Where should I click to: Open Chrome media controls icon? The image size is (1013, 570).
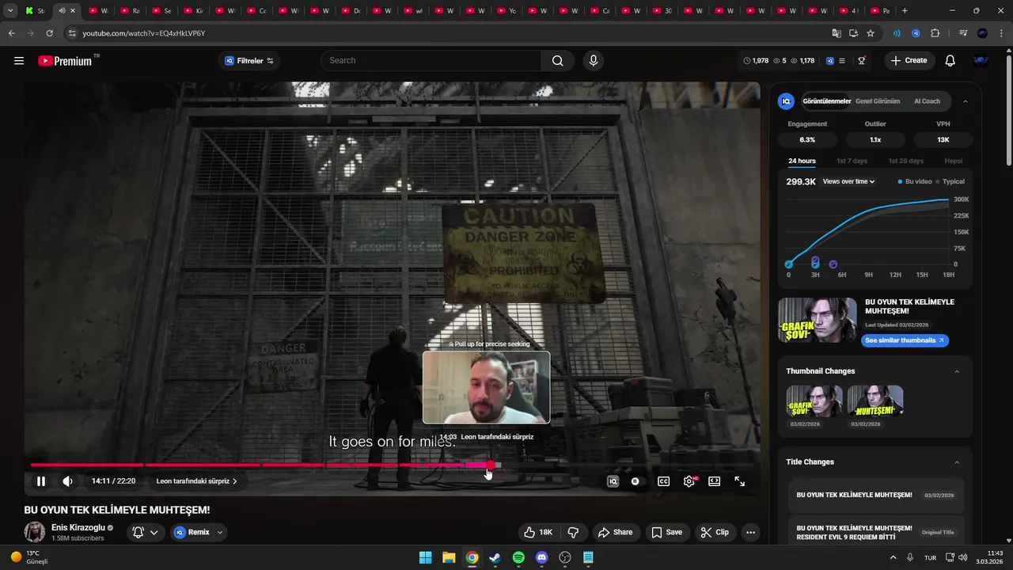[x=963, y=33]
